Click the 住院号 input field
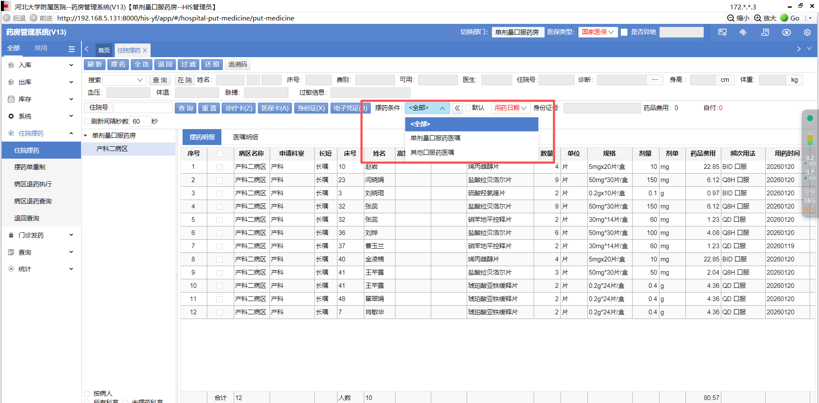819x403 pixels. [x=142, y=108]
